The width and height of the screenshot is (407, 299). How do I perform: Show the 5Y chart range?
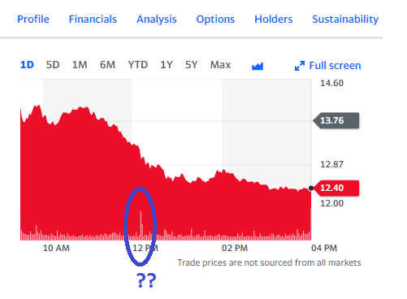tap(191, 65)
